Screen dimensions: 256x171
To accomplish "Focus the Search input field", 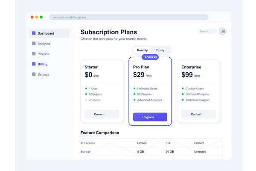I will (207, 31).
